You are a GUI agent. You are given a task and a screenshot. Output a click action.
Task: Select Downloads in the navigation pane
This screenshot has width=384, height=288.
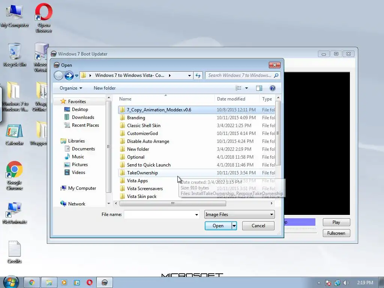[x=83, y=117]
